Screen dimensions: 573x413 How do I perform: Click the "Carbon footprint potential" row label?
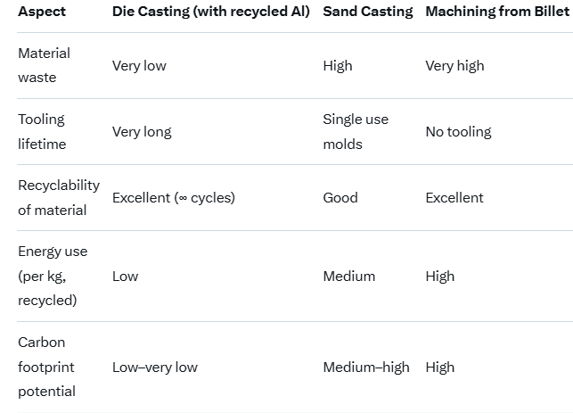[x=46, y=367]
